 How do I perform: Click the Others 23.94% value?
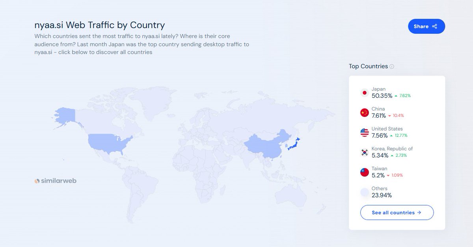click(382, 195)
